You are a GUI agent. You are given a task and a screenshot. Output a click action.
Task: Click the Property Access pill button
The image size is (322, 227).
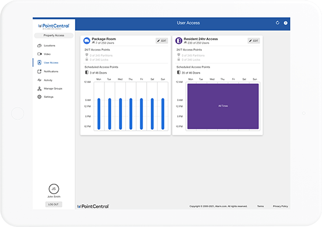pyautogui.click(x=54, y=36)
